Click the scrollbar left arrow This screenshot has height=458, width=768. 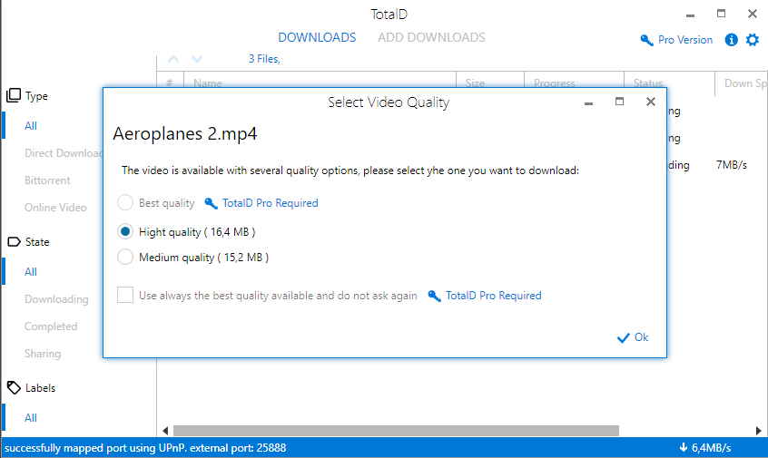point(165,431)
